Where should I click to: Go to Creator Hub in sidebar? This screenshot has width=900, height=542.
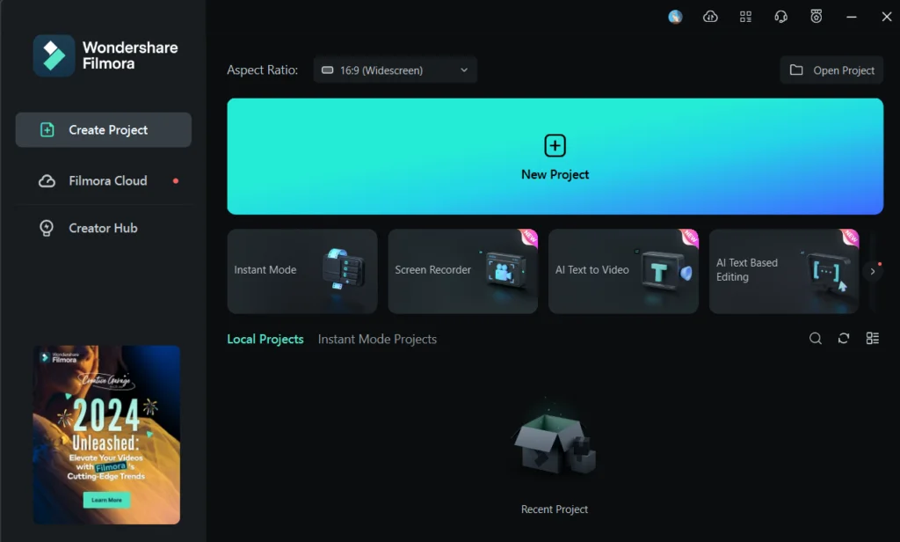point(104,228)
